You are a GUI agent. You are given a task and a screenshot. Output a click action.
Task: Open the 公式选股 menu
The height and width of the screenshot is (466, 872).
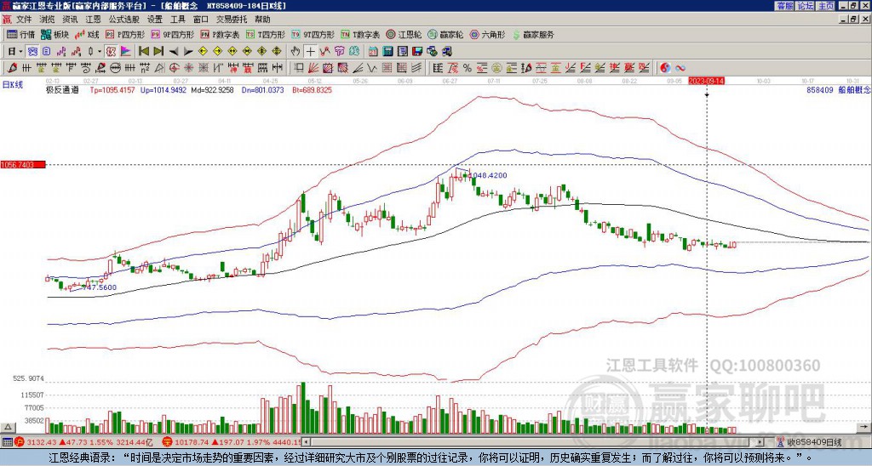(123, 20)
